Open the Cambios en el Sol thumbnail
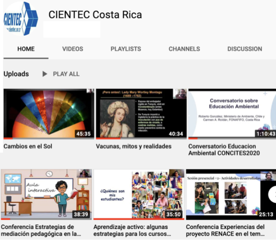The width and height of the screenshot is (276, 240). [49, 113]
